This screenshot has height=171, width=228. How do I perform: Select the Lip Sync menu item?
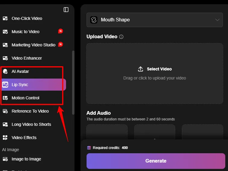pos(33,85)
